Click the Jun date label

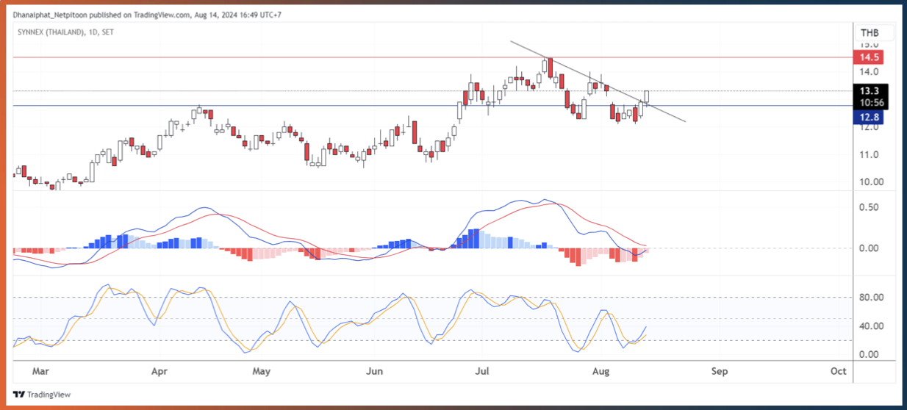(x=375, y=371)
